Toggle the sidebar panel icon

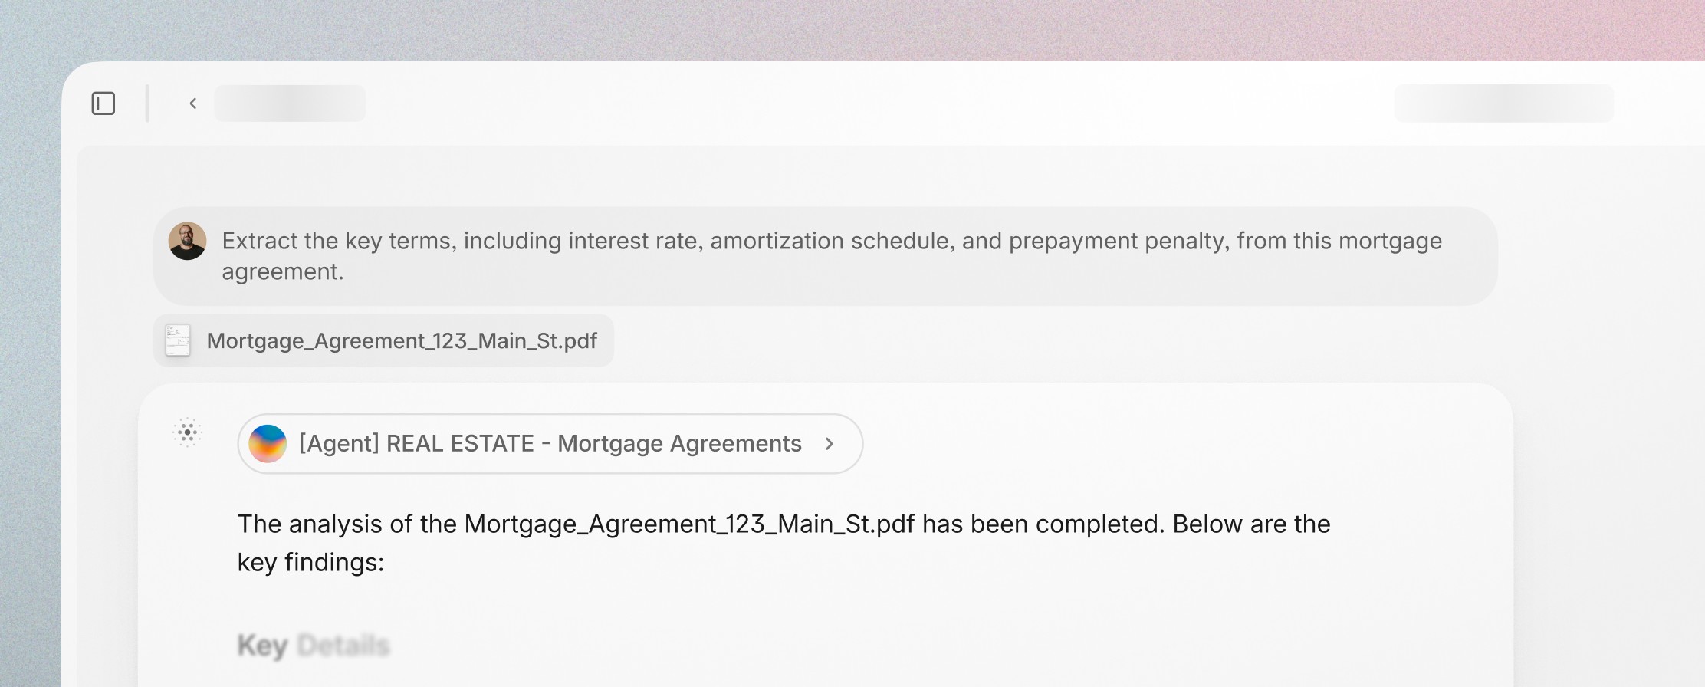pos(103,104)
